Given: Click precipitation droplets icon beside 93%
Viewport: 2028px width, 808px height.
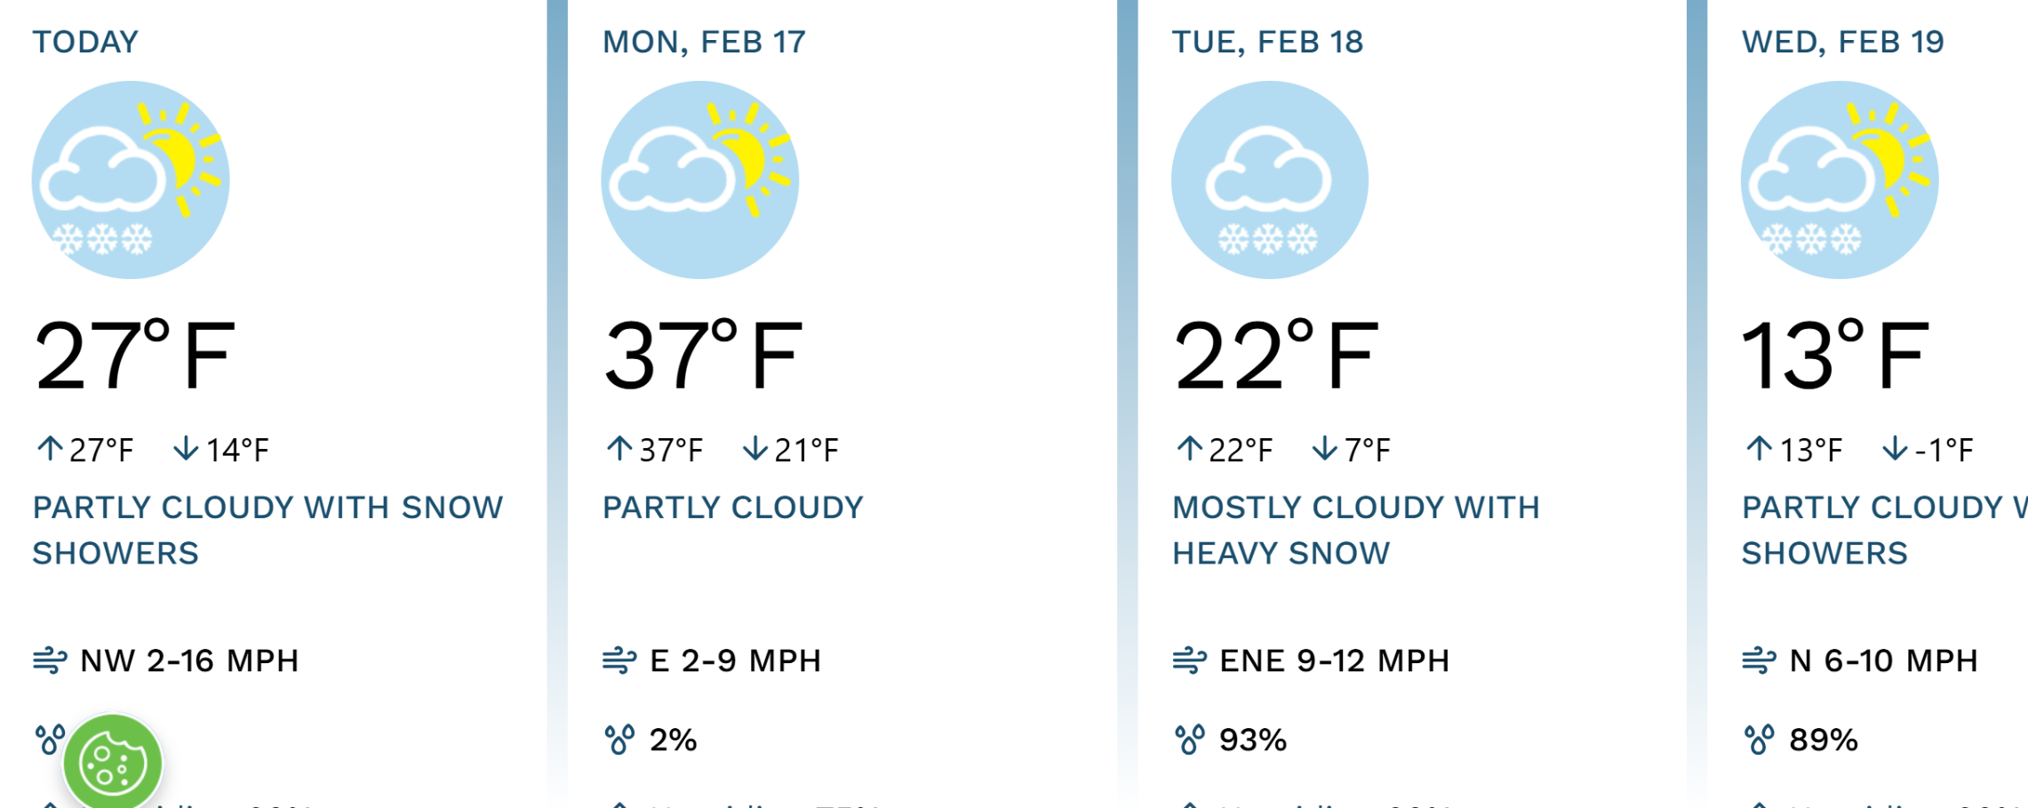Looking at the screenshot, I should (1189, 739).
